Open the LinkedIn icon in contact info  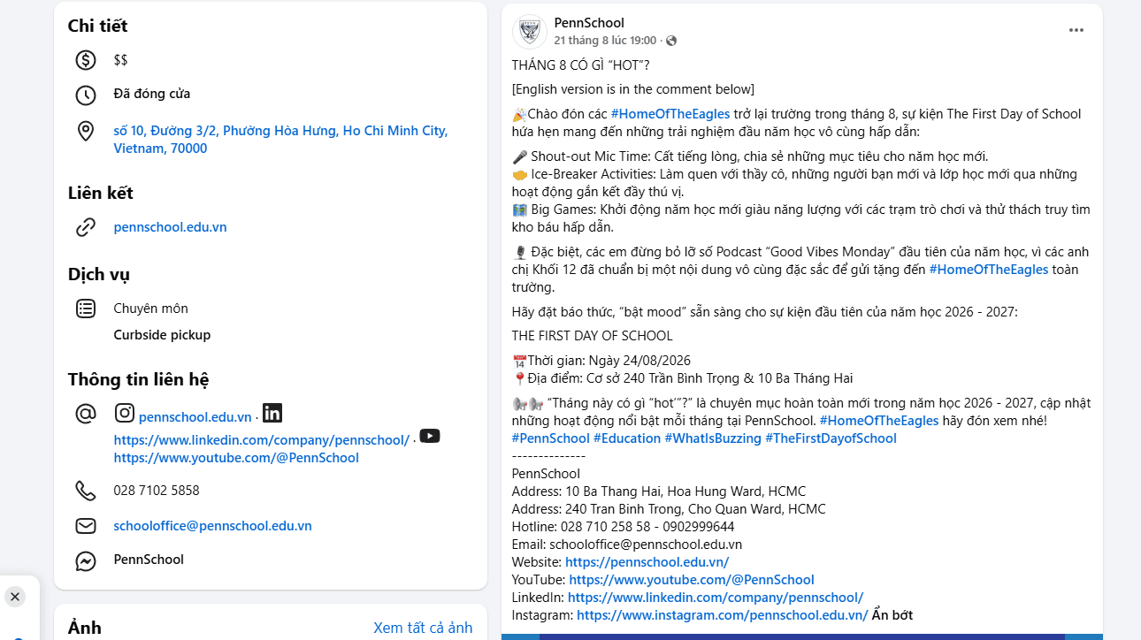click(x=272, y=413)
